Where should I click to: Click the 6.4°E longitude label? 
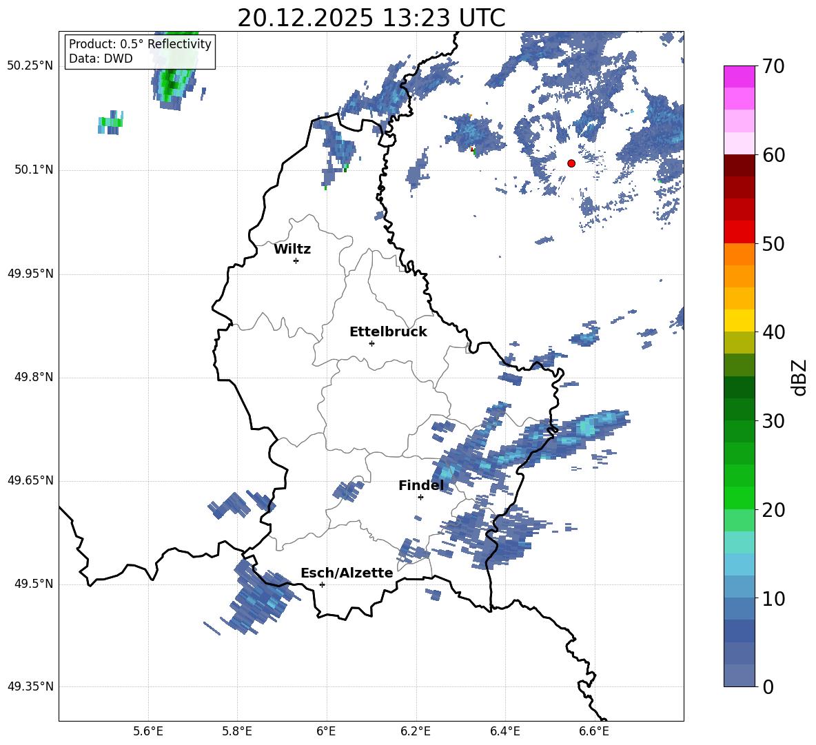(504, 731)
